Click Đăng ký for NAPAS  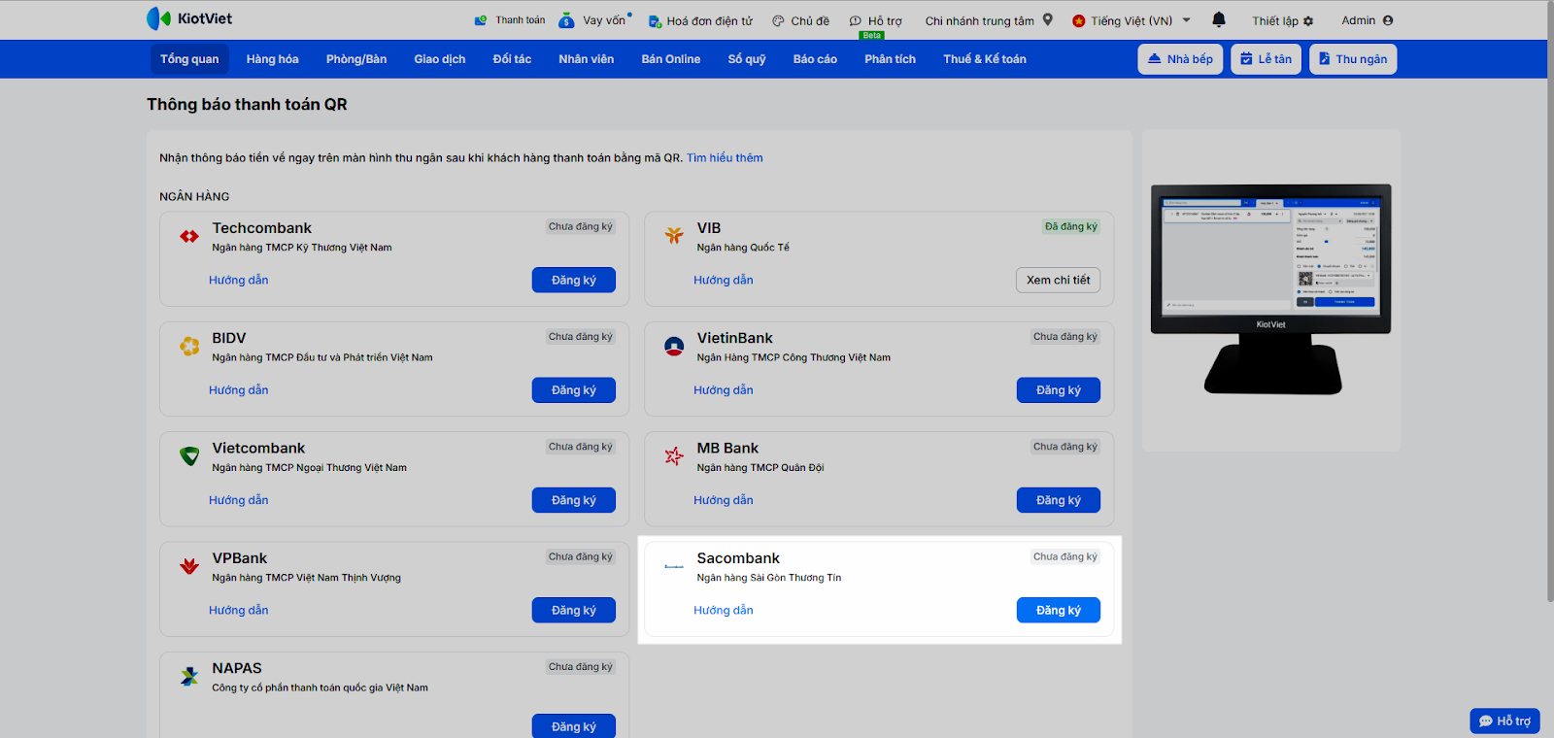[574, 726]
